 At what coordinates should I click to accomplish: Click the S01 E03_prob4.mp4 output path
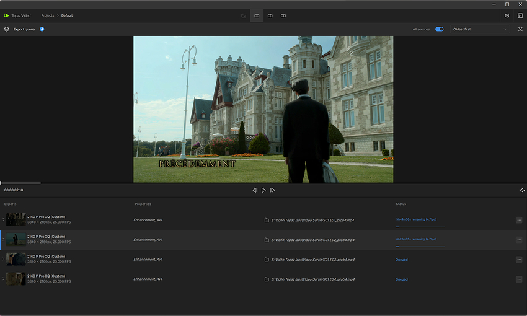[312, 260]
